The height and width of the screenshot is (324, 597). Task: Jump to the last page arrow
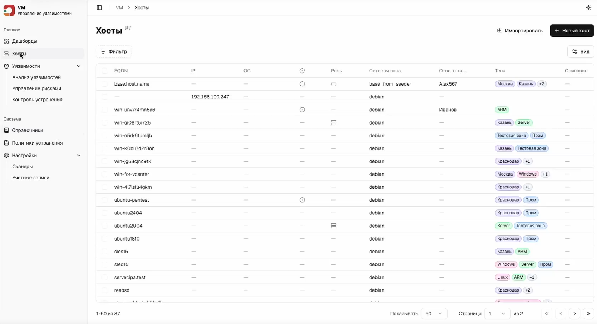point(588,314)
